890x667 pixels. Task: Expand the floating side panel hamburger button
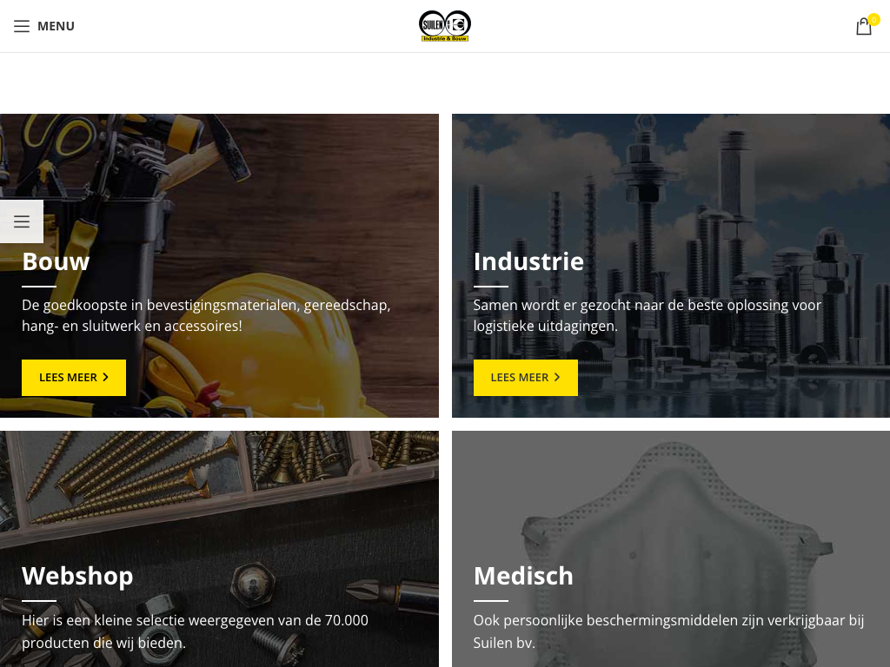(x=22, y=221)
